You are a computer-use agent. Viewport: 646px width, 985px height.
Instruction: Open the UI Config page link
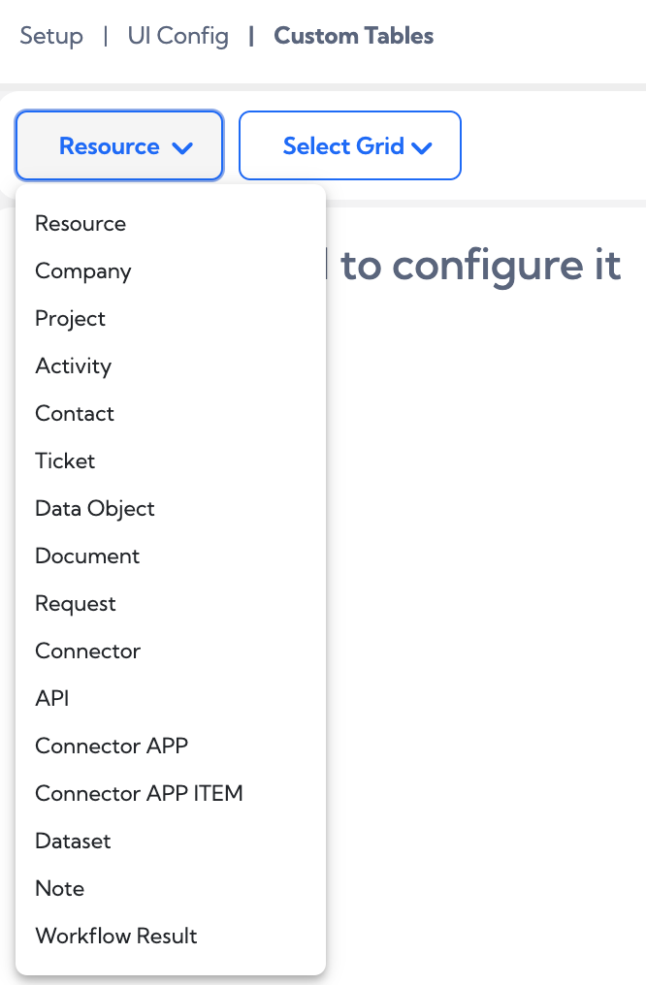click(178, 36)
